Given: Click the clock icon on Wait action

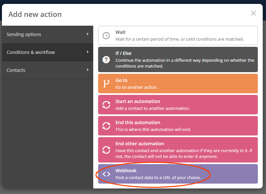Looking at the screenshot, I should coord(106,36).
